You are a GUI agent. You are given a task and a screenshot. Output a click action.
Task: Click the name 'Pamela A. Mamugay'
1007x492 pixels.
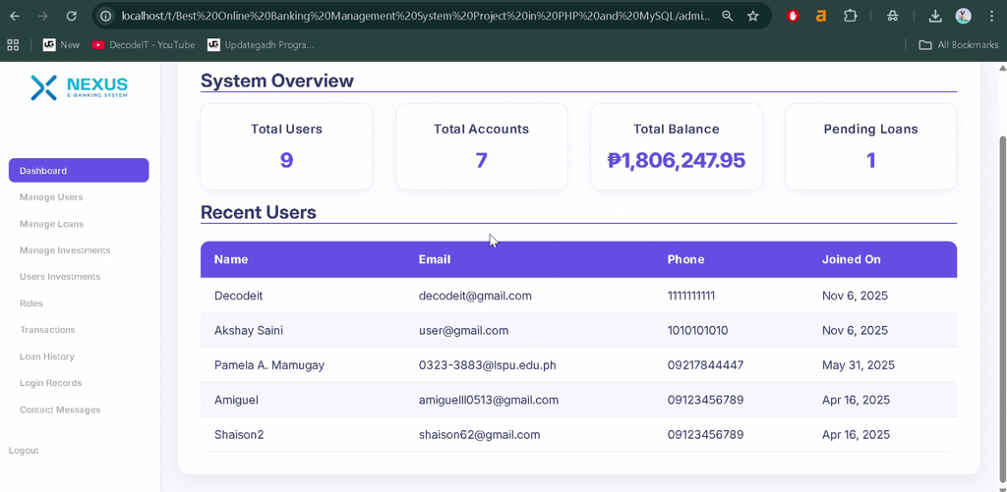pyautogui.click(x=269, y=365)
